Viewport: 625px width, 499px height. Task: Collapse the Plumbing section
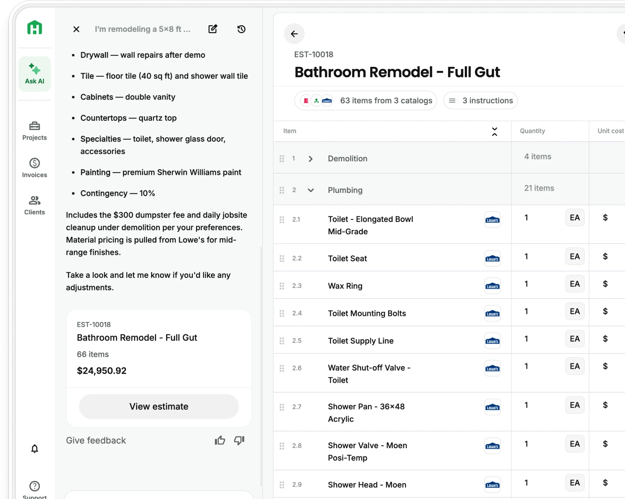310,190
